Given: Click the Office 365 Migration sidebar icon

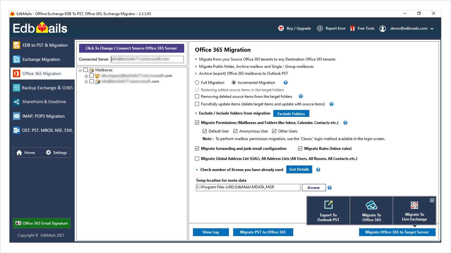Looking at the screenshot, I should (16, 74).
